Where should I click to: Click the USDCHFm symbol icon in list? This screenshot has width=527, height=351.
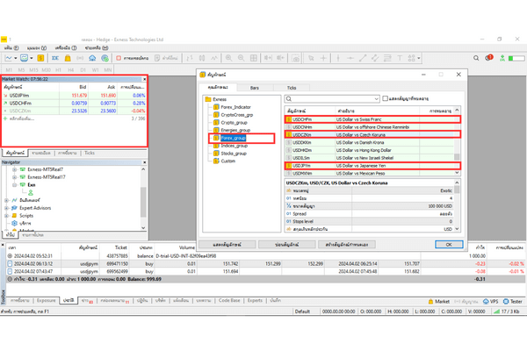[x=289, y=118]
